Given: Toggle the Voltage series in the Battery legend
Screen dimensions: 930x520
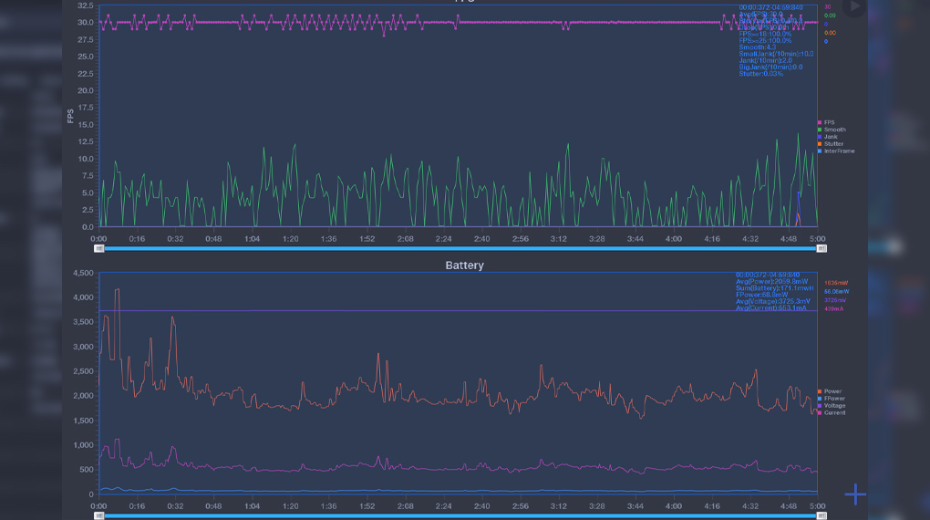Looking at the screenshot, I should click(832, 405).
